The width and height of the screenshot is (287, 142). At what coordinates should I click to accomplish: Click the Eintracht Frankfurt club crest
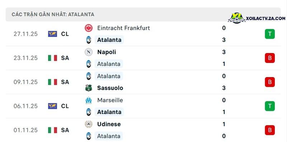coord(89,28)
